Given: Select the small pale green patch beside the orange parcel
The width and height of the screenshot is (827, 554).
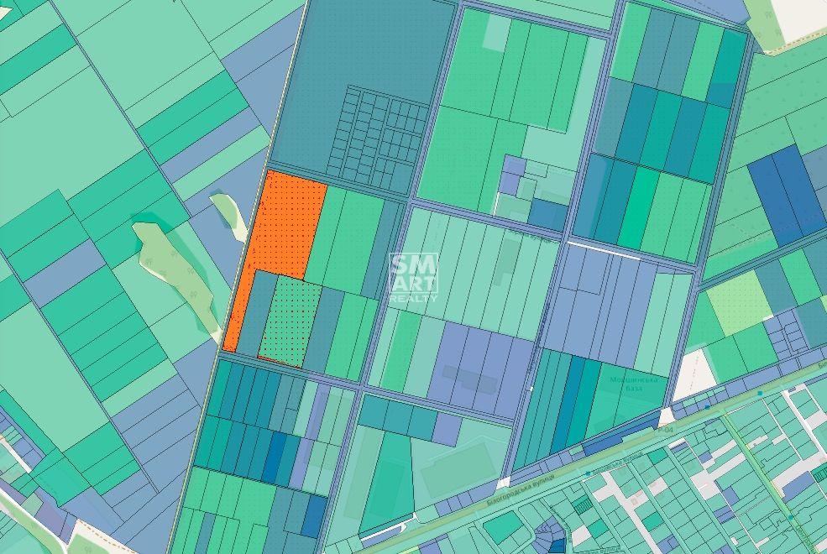Looking at the screenshot, I should tap(228, 214).
